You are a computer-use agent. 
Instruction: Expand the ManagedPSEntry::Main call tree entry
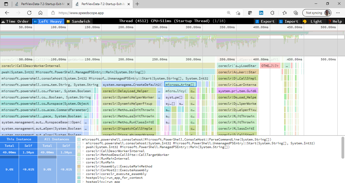point(83,147)
